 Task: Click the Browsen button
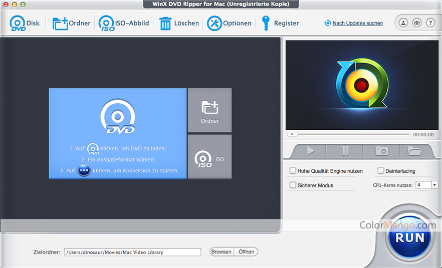(222, 251)
